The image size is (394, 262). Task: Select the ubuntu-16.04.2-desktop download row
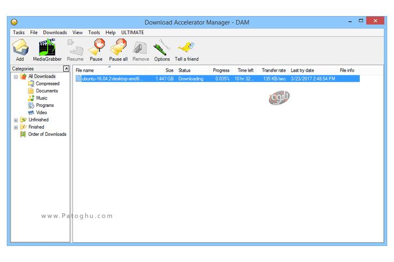(217, 79)
